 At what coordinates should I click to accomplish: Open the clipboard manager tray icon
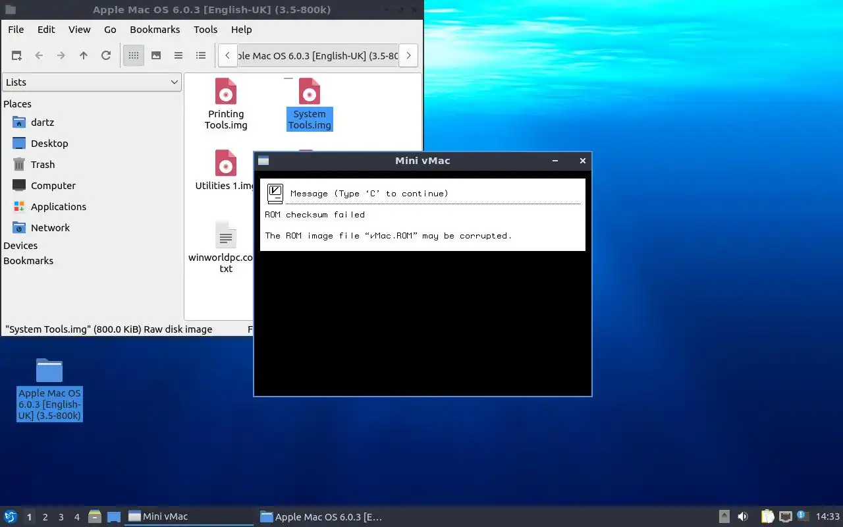(x=767, y=517)
